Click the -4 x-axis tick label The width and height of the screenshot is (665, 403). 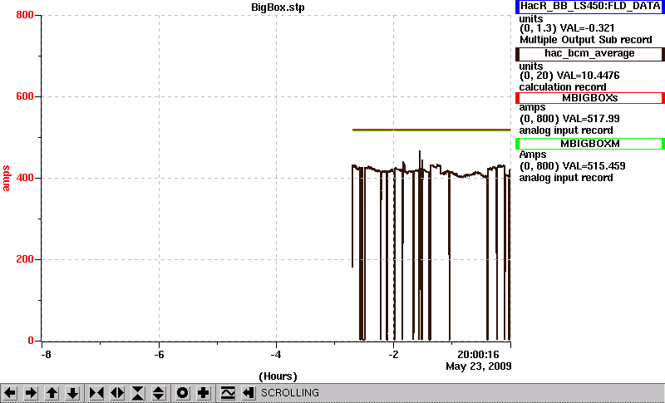pyautogui.click(x=276, y=354)
